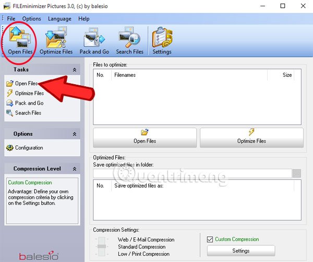Click the compression level slider
Viewport: 313px width, 262px height.
(102, 246)
